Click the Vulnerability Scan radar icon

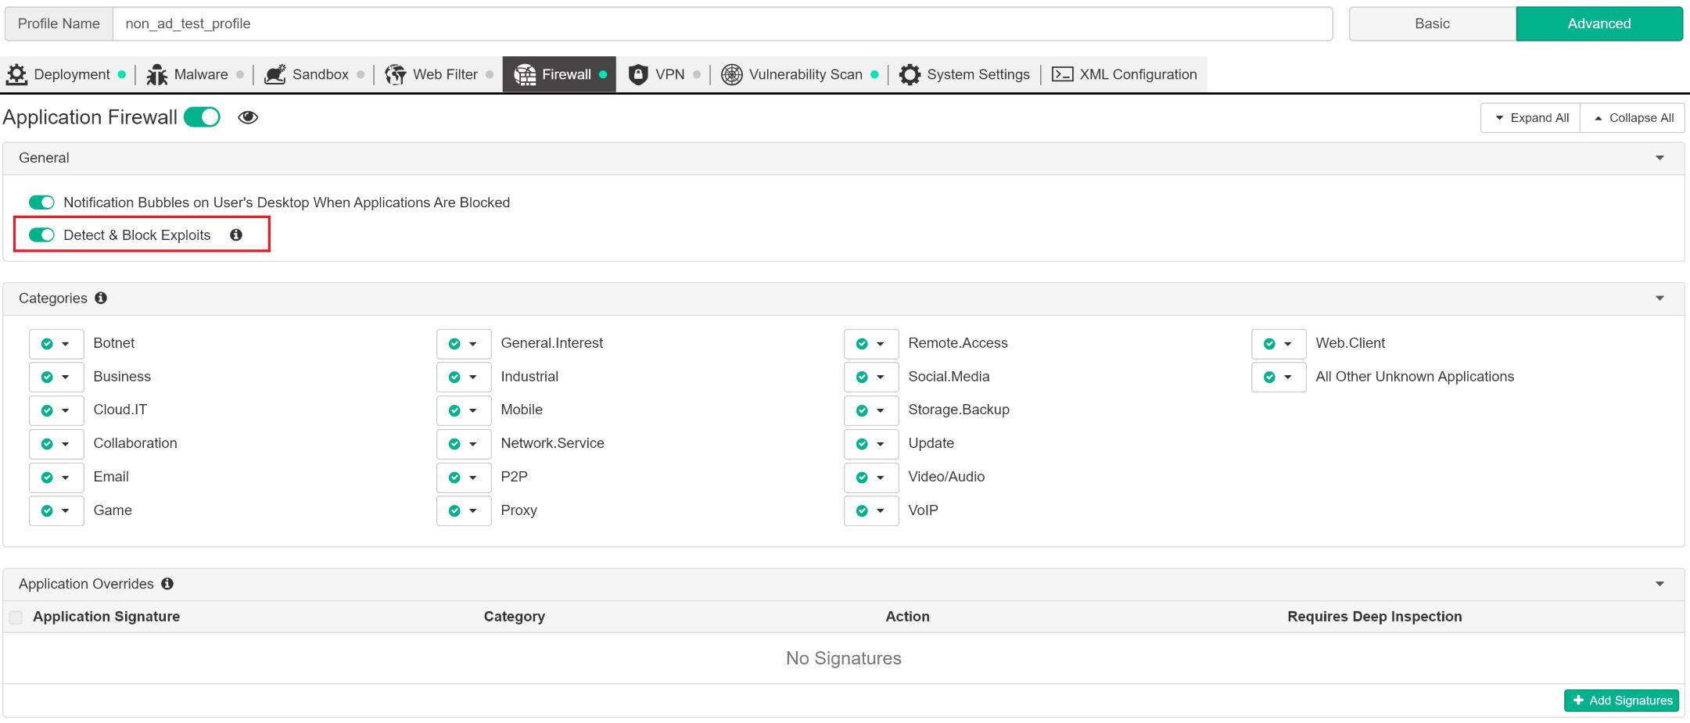(x=731, y=74)
